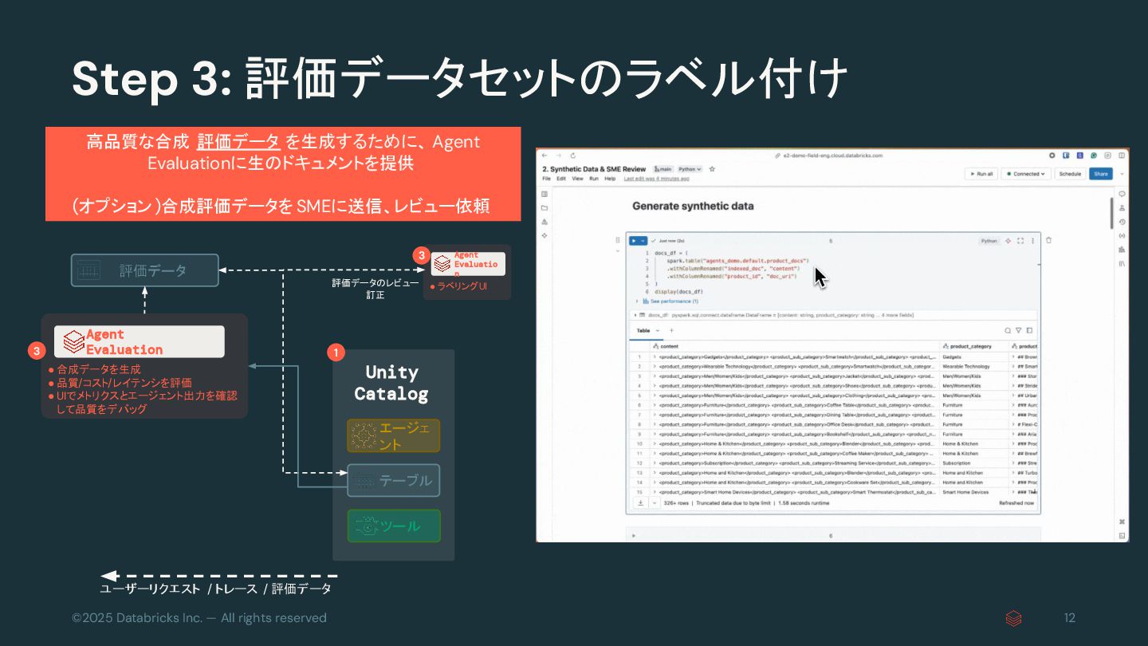This screenshot has width=1148, height=646.
Task: Open the Python language dropdown beside main
Action: (690, 169)
